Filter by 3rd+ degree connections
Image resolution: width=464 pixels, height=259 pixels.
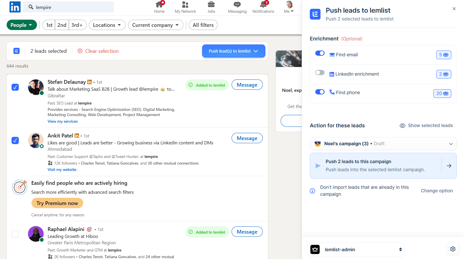coord(77,25)
